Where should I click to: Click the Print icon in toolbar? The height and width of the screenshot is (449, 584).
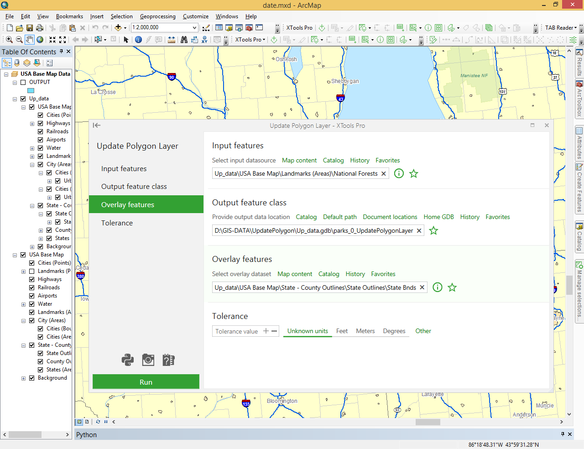pos(40,28)
